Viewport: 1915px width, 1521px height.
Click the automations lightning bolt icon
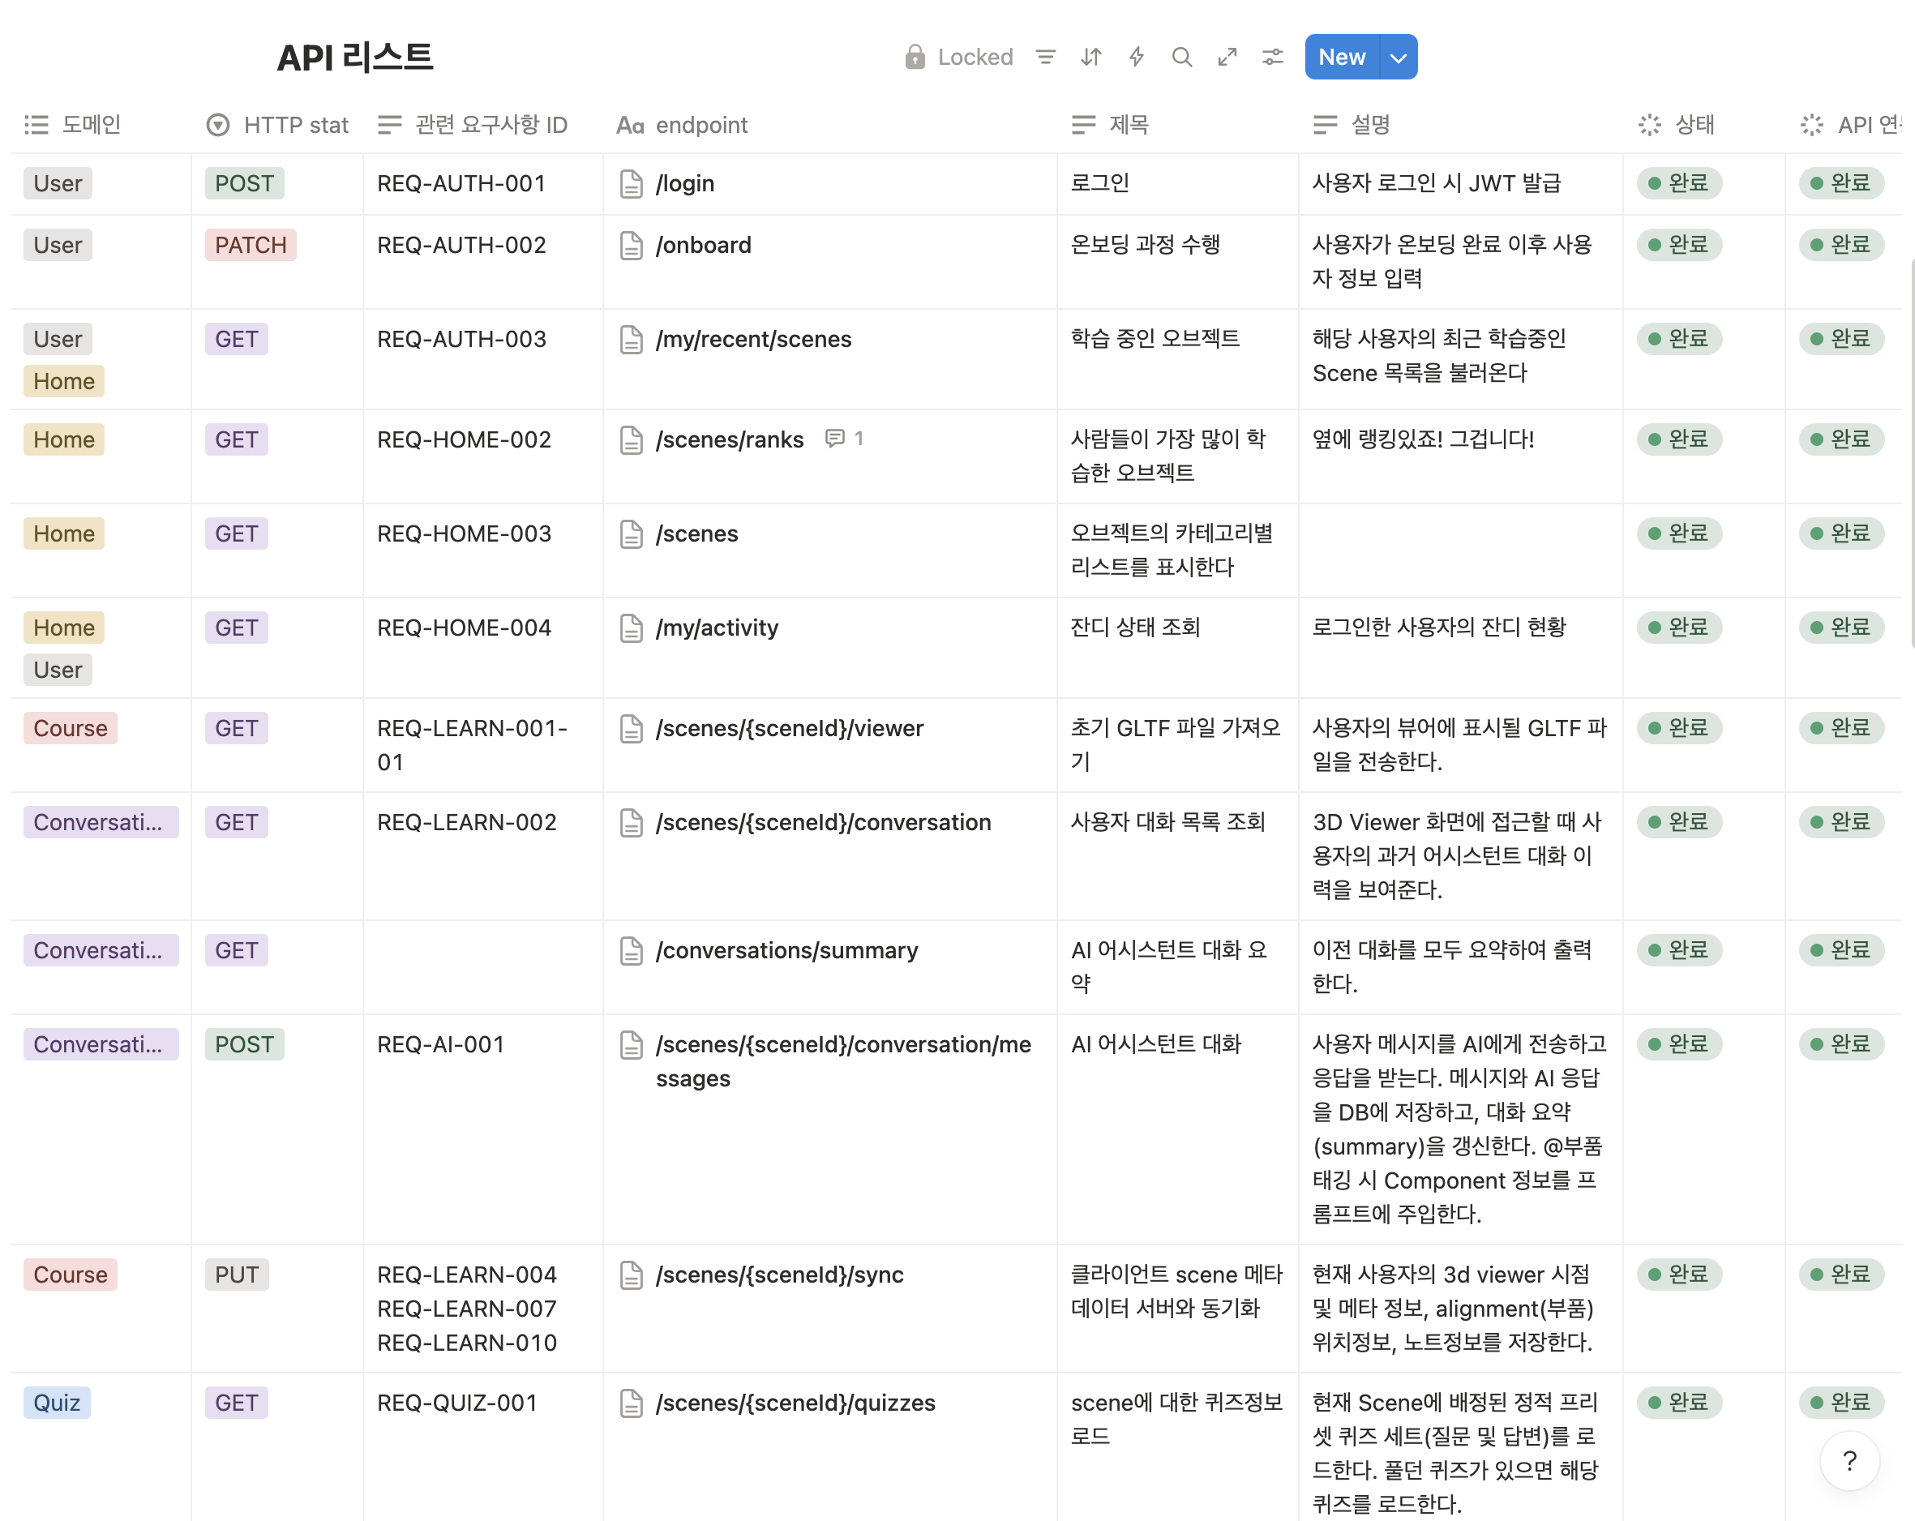tap(1137, 57)
